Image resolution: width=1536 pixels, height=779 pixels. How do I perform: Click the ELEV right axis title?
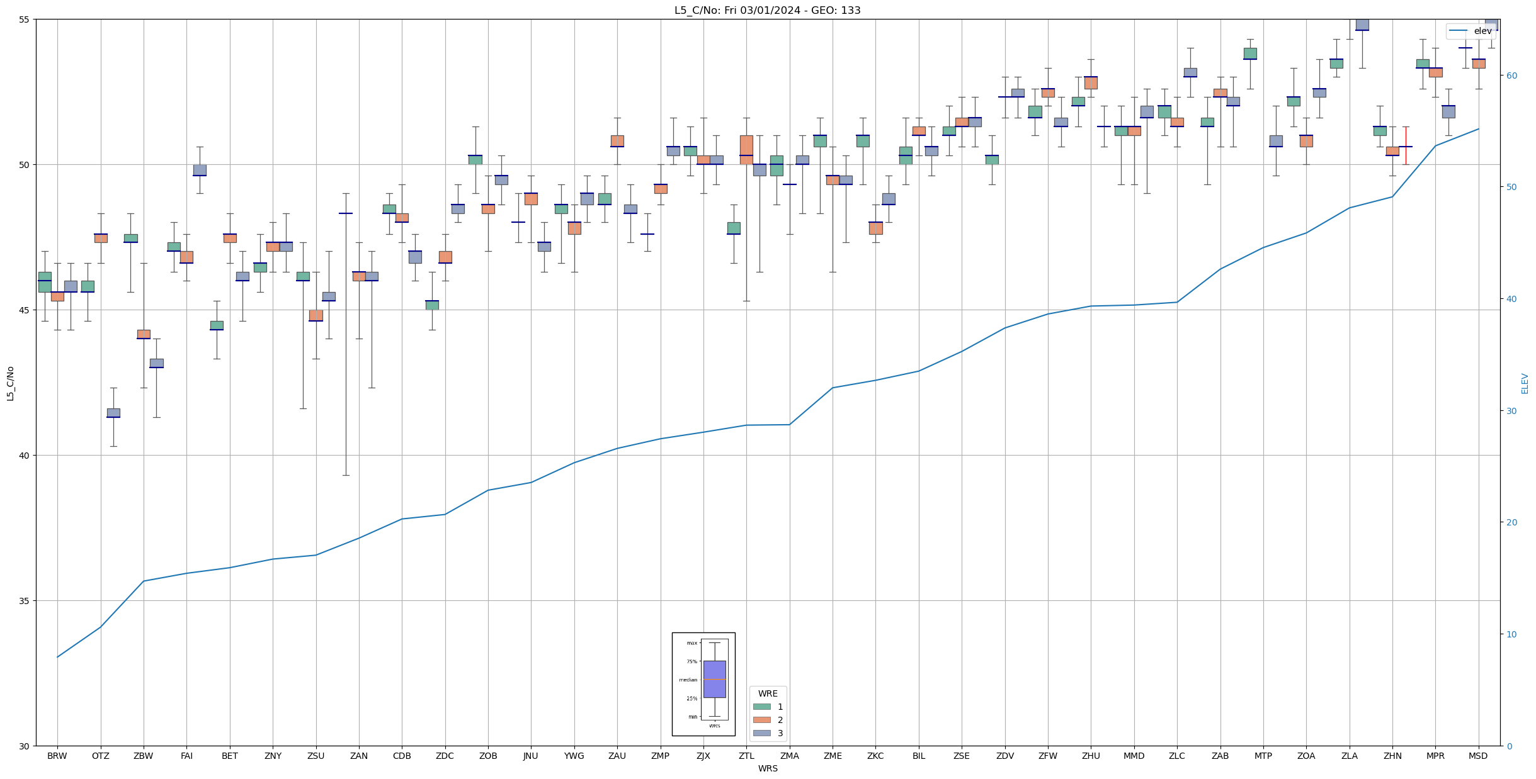1525,383
